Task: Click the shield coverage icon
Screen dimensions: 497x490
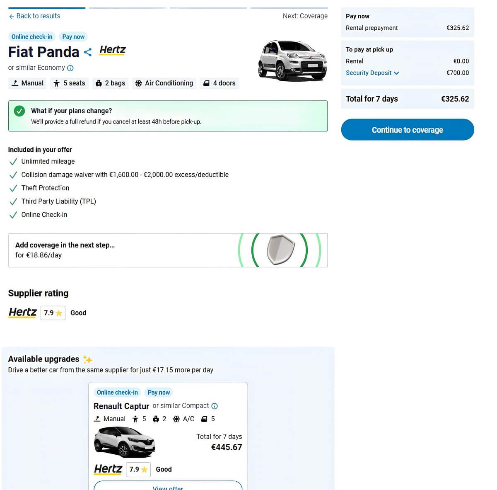Action: tap(280, 250)
